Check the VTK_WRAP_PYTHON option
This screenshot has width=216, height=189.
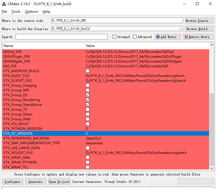click(x=87, y=162)
